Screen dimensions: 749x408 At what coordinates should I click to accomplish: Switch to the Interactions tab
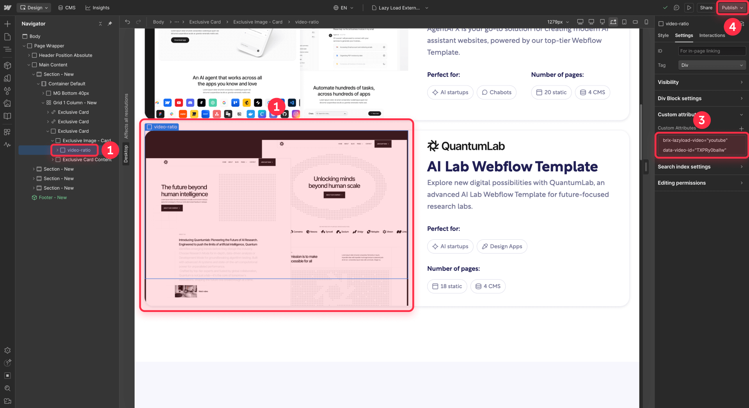pos(712,35)
